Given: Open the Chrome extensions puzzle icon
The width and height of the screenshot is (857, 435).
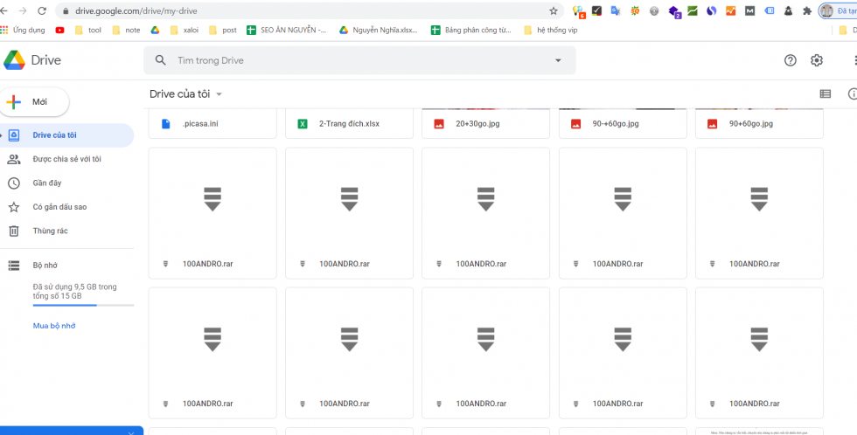Looking at the screenshot, I should coord(806,10).
